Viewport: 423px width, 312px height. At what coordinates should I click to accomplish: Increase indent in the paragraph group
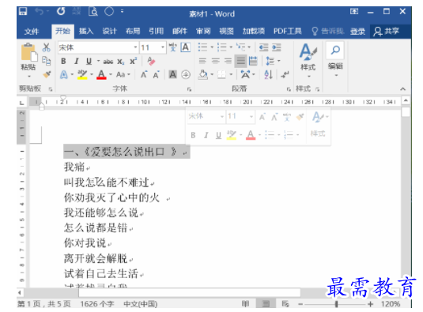tap(276, 47)
